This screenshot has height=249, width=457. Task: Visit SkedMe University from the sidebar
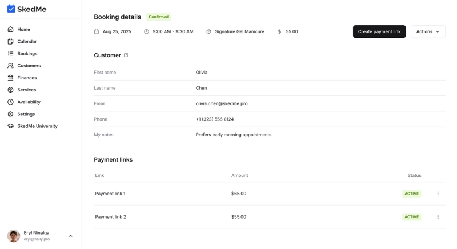pyautogui.click(x=38, y=126)
